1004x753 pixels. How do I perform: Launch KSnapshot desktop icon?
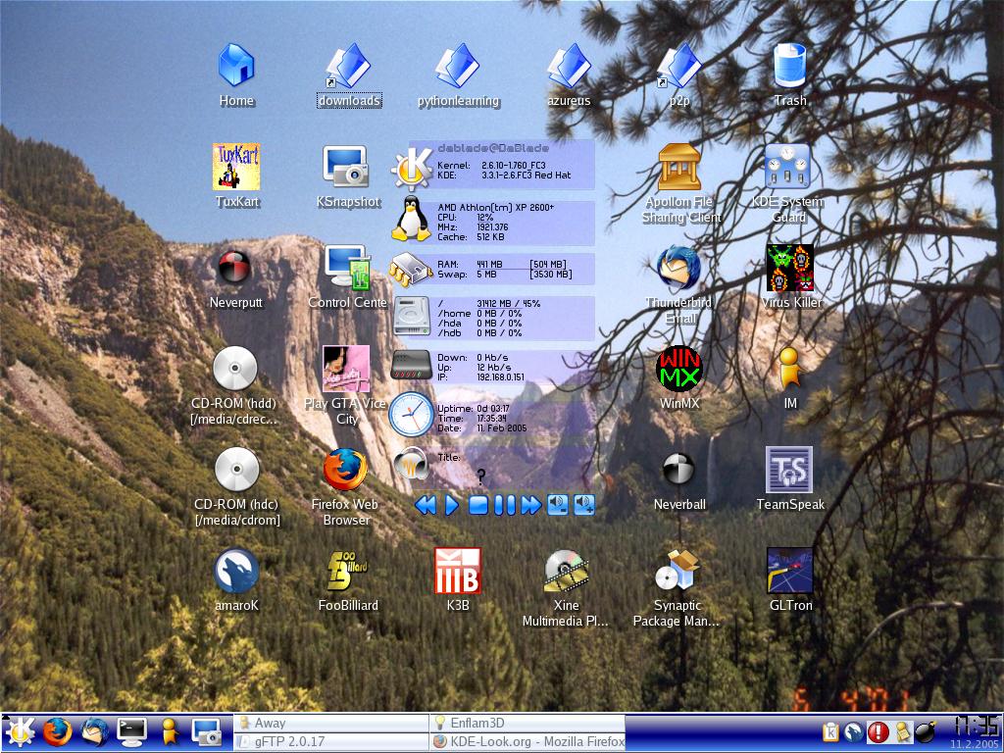pos(346,167)
